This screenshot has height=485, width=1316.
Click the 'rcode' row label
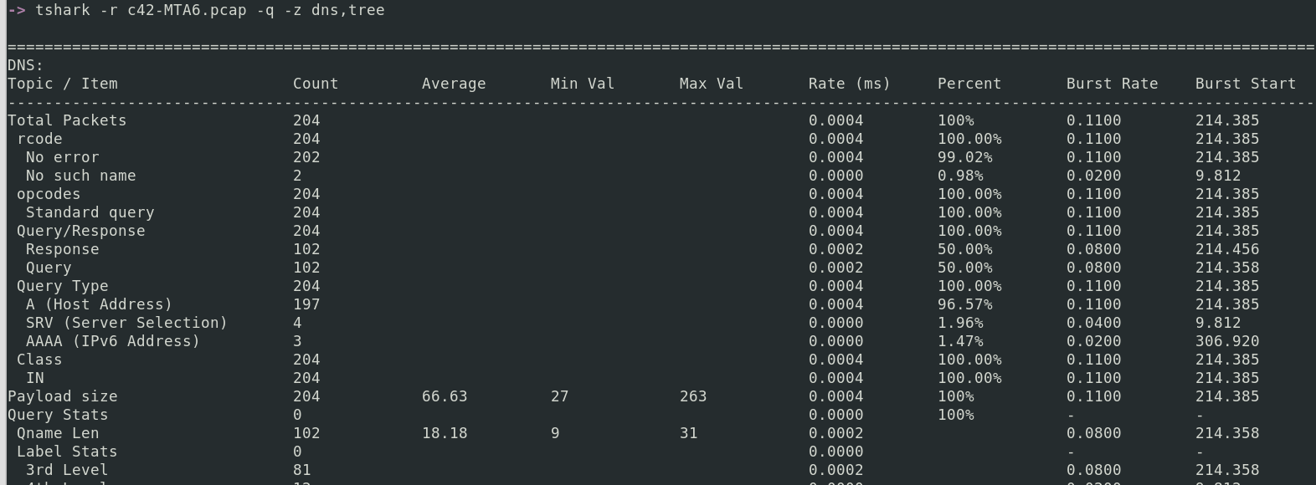point(39,139)
